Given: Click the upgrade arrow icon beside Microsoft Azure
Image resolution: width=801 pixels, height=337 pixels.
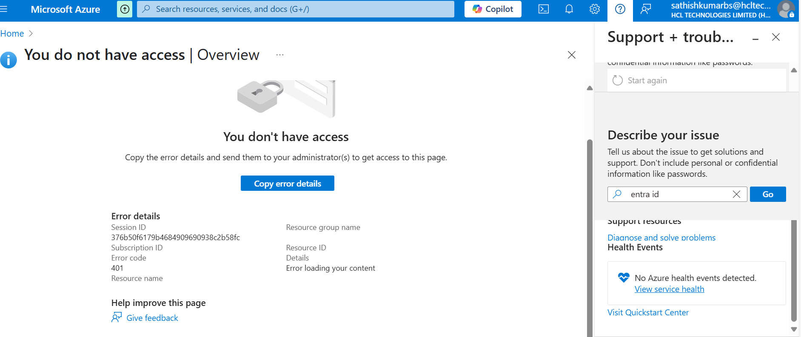Looking at the screenshot, I should coord(125,9).
